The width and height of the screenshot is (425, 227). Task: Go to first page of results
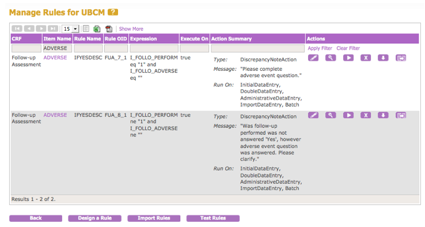[x=17, y=28]
